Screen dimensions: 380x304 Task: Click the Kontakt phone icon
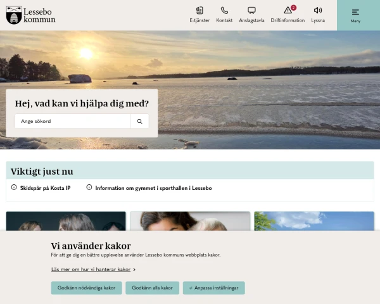click(224, 10)
